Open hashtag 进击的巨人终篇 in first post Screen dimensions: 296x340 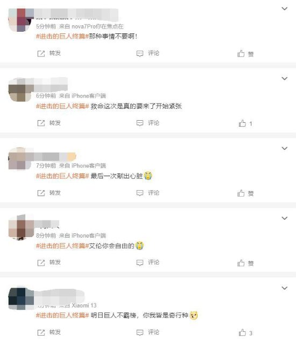[62, 36]
